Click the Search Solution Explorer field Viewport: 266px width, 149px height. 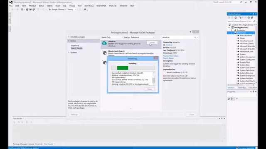point(240,21)
